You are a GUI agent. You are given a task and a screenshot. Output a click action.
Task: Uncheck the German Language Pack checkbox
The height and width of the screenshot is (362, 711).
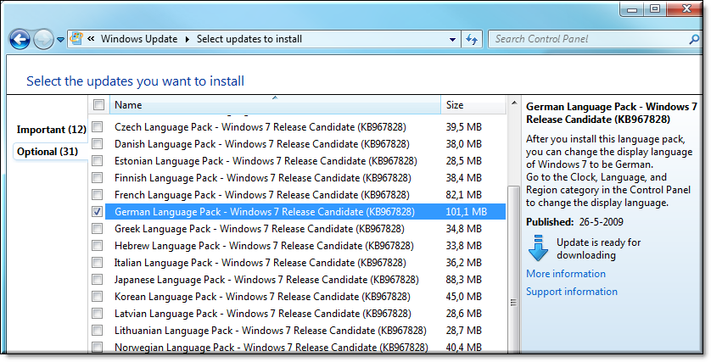[97, 212]
